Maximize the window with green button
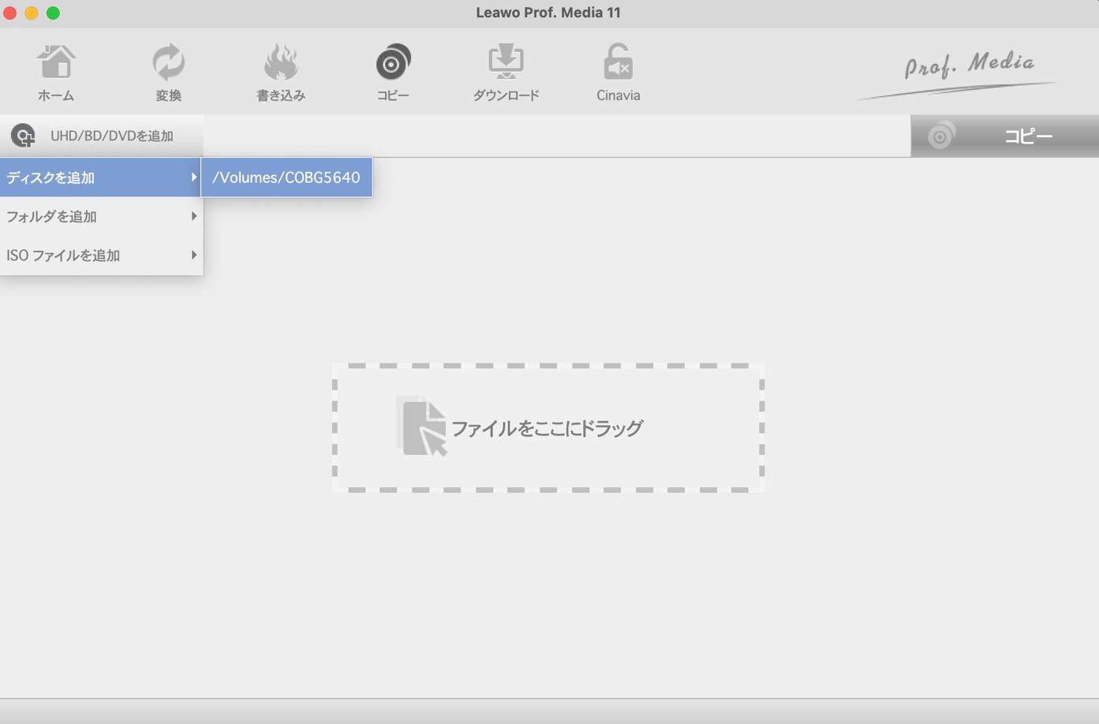 53,13
